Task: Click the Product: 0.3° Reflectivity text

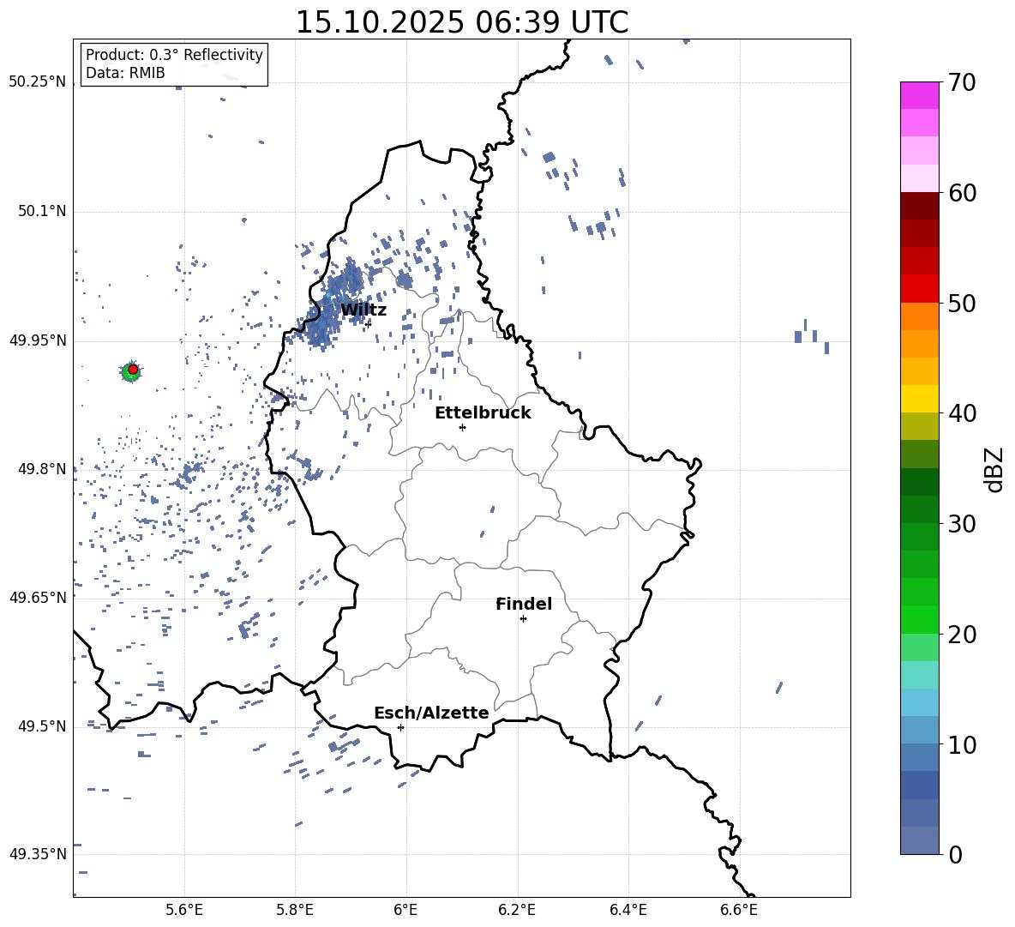Action: tap(174, 54)
